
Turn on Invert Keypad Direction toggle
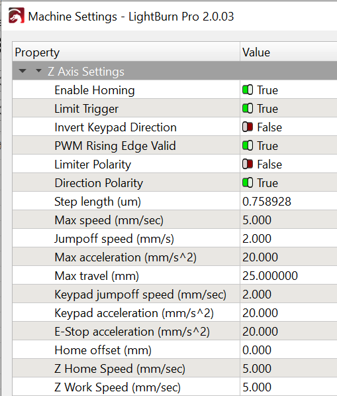point(248,127)
